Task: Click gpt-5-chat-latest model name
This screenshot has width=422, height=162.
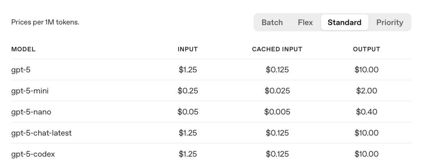Action: (x=41, y=133)
